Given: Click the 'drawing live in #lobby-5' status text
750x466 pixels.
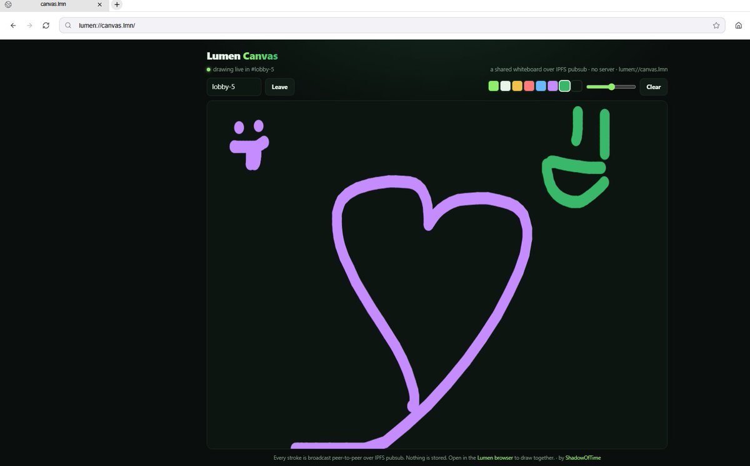Looking at the screenshot, I should [243, 69].
